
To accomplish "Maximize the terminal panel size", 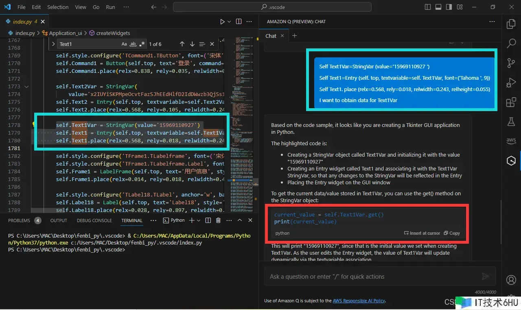I will click(240, 220).
